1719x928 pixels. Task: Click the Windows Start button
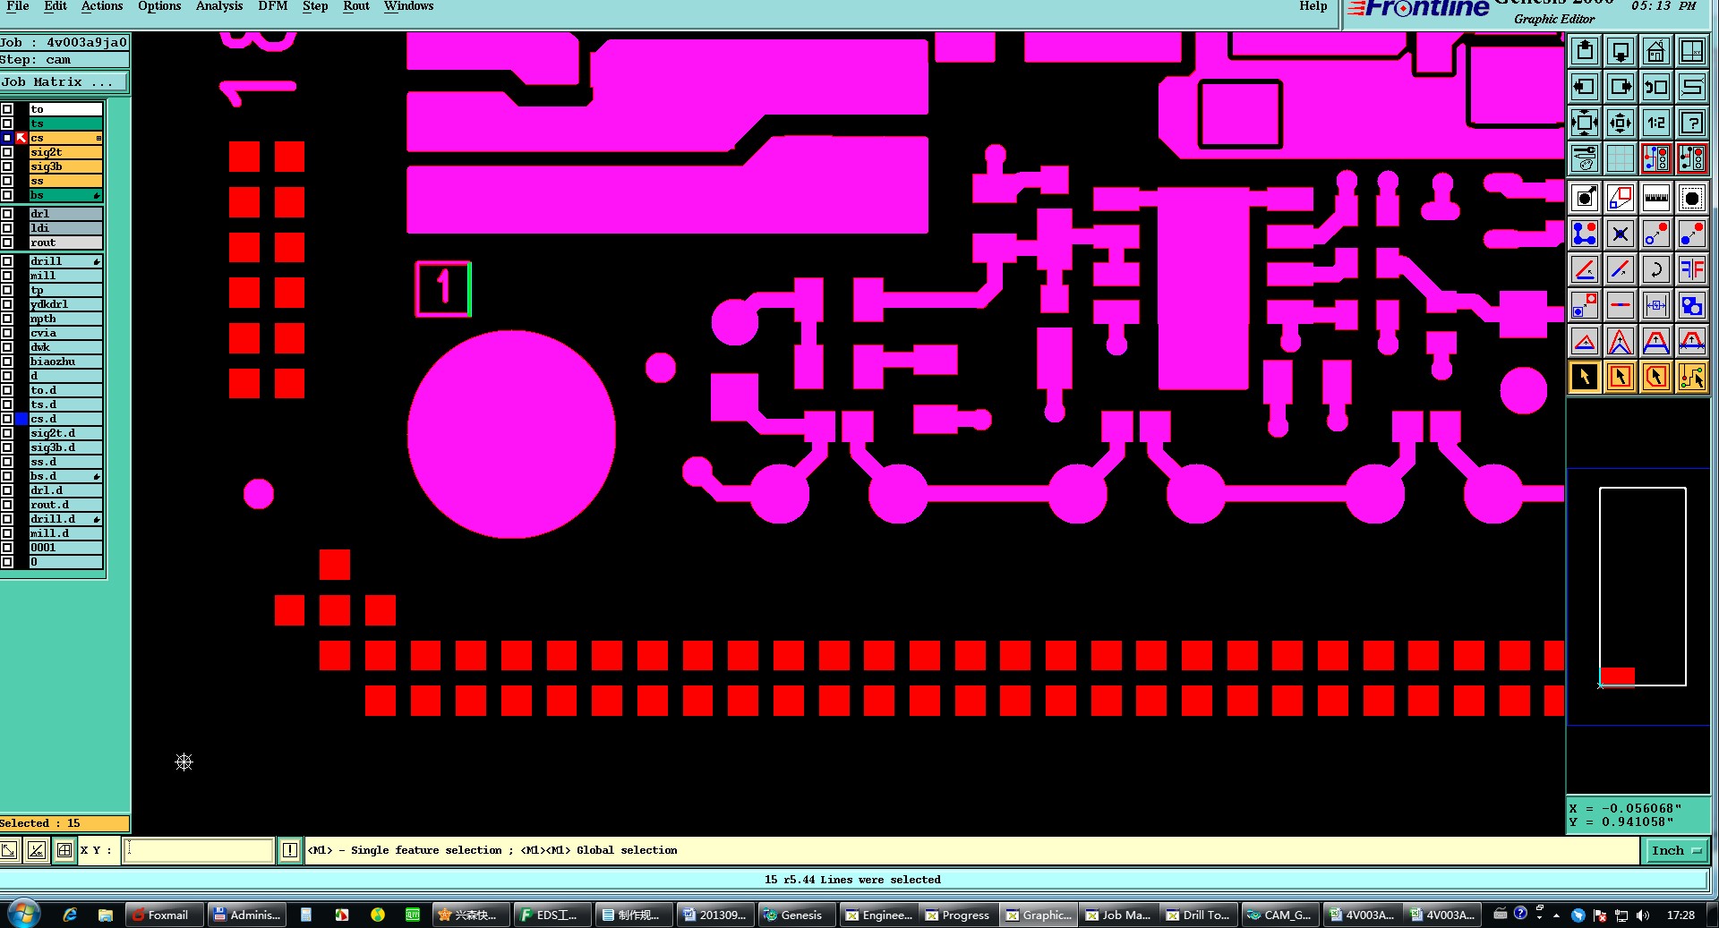point(24,914)
